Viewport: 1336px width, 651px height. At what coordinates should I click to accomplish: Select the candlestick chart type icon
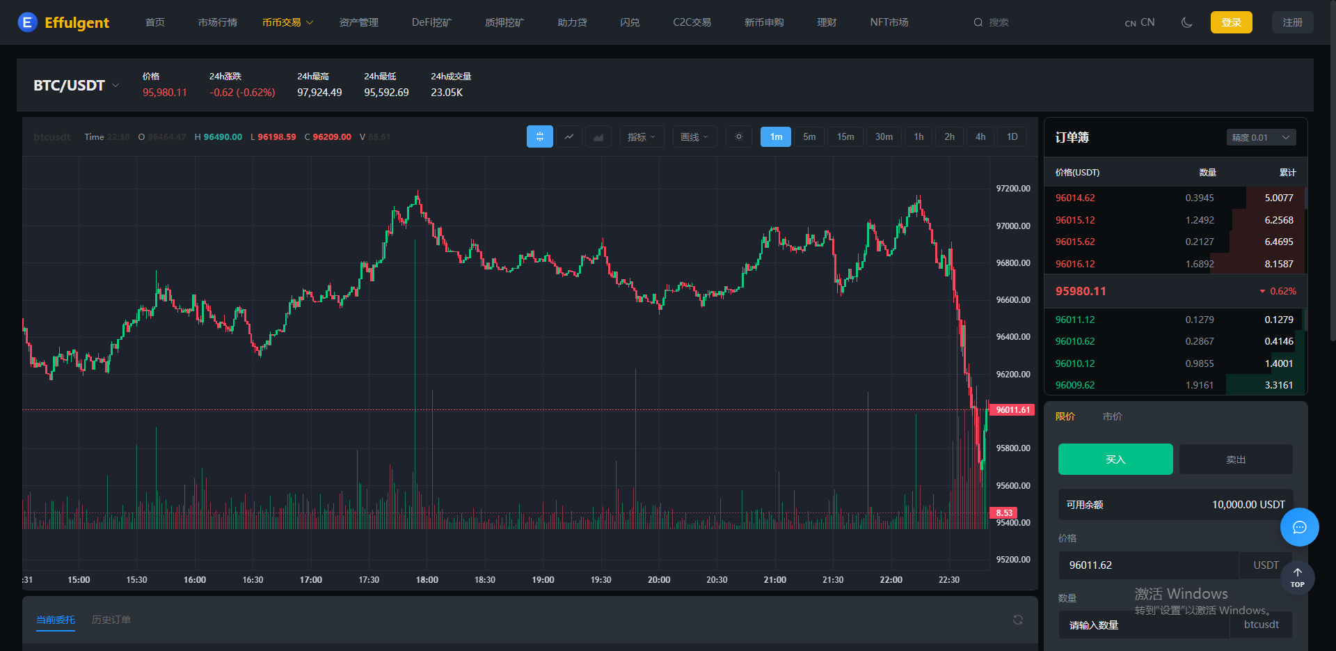[539, 137]
